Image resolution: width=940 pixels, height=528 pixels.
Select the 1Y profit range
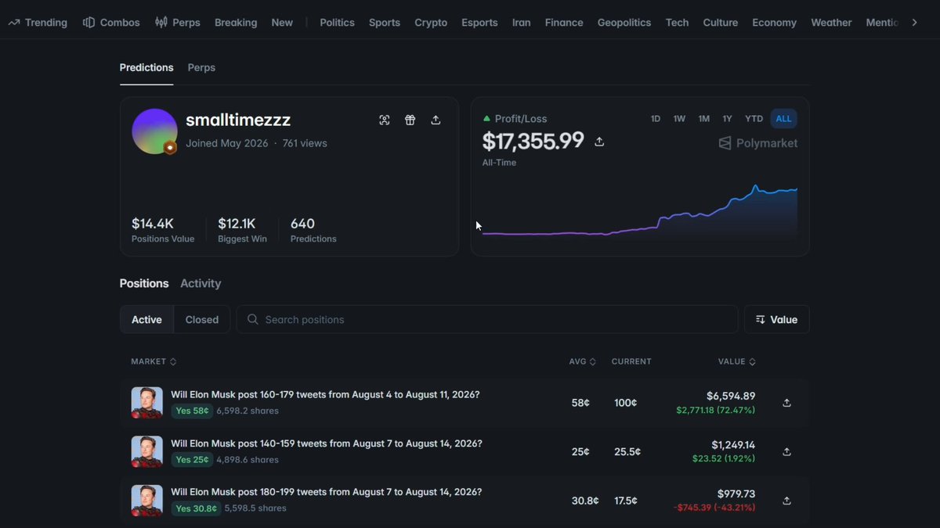point(727,119)
